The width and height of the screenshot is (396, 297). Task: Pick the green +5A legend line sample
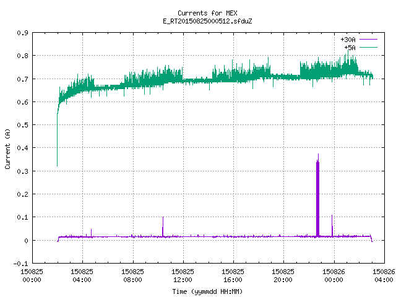[368, 47]
